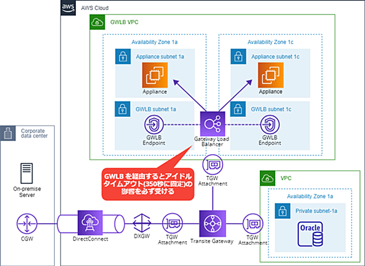This screenshot has height=266, width=365.
Task: Select the Appliance subnet 1a lock icon
Action: click(123, 57)
